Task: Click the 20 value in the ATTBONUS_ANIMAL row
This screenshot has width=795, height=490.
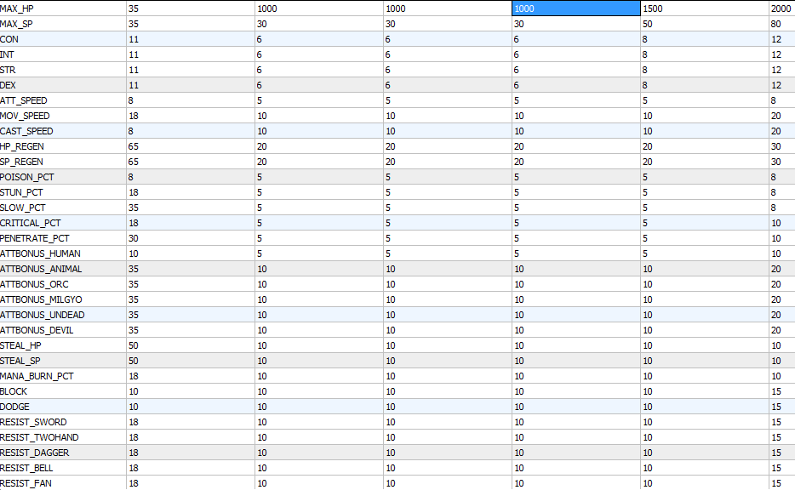Action: tap(775, 269)
